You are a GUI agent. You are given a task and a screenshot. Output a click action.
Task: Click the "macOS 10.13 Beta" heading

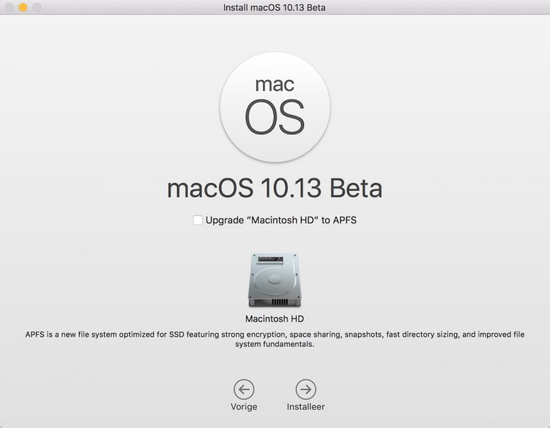coord(274,188)
